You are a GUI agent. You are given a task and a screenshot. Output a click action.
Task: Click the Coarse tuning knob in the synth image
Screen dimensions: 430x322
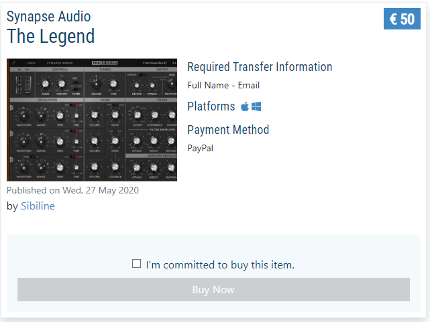coord(96,83)
